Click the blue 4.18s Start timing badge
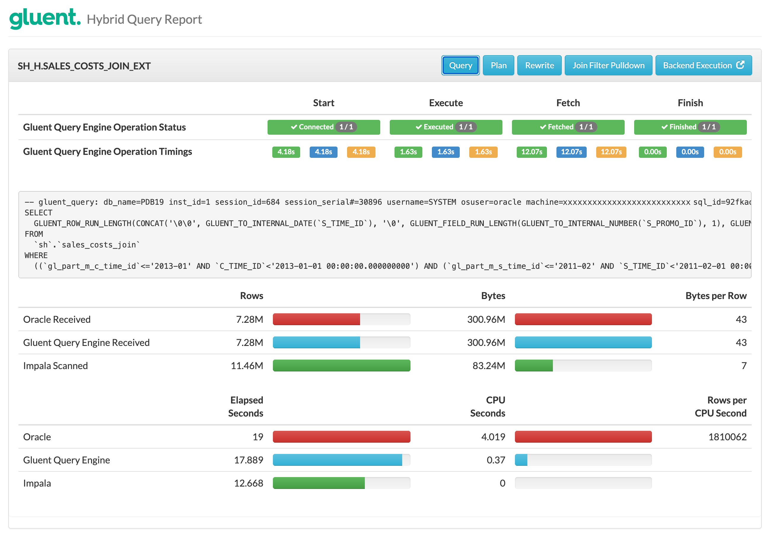 coord(323,152)
